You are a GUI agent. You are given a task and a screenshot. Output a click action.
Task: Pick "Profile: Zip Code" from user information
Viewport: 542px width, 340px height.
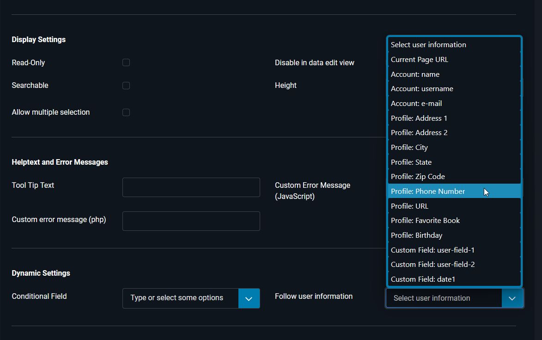point(418,176)
